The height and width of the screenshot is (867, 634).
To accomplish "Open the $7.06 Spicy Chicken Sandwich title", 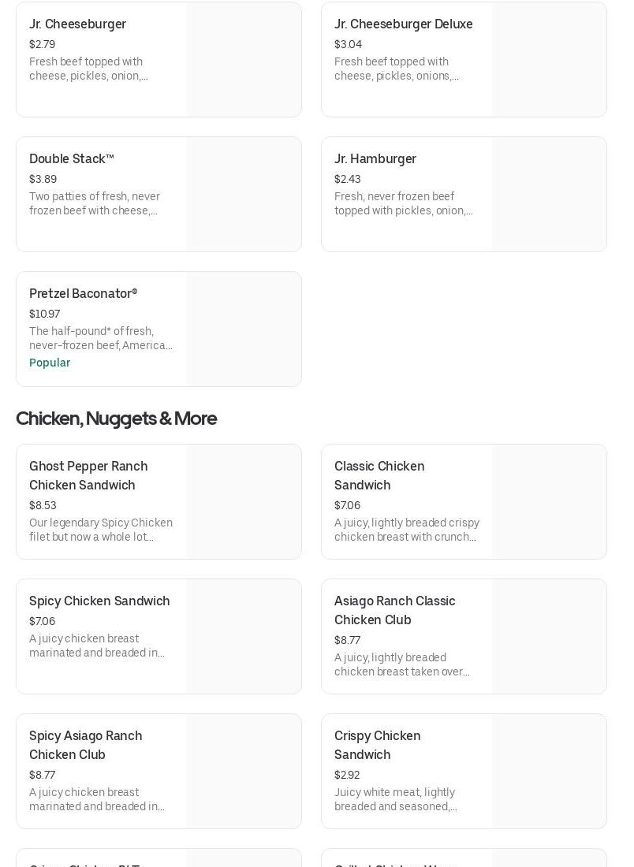I will [x=99, y=601].
